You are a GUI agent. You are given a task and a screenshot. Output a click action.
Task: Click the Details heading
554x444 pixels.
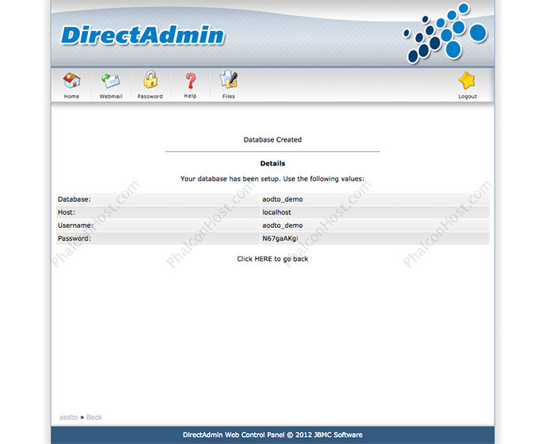tap(272, 164)
